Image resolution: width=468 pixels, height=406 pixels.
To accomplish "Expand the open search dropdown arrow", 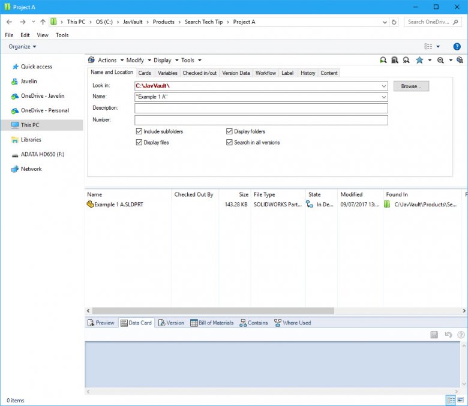I will (451, 60).
